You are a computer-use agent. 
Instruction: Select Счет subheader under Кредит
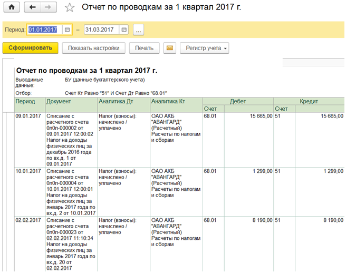coord(284,109)
